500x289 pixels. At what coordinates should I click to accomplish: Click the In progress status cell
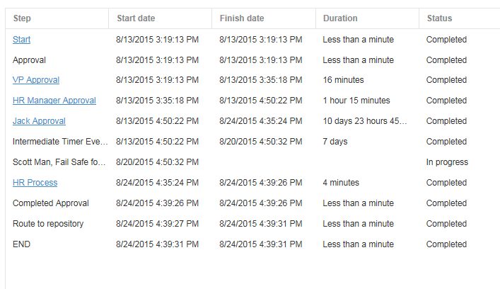[447, 162]
